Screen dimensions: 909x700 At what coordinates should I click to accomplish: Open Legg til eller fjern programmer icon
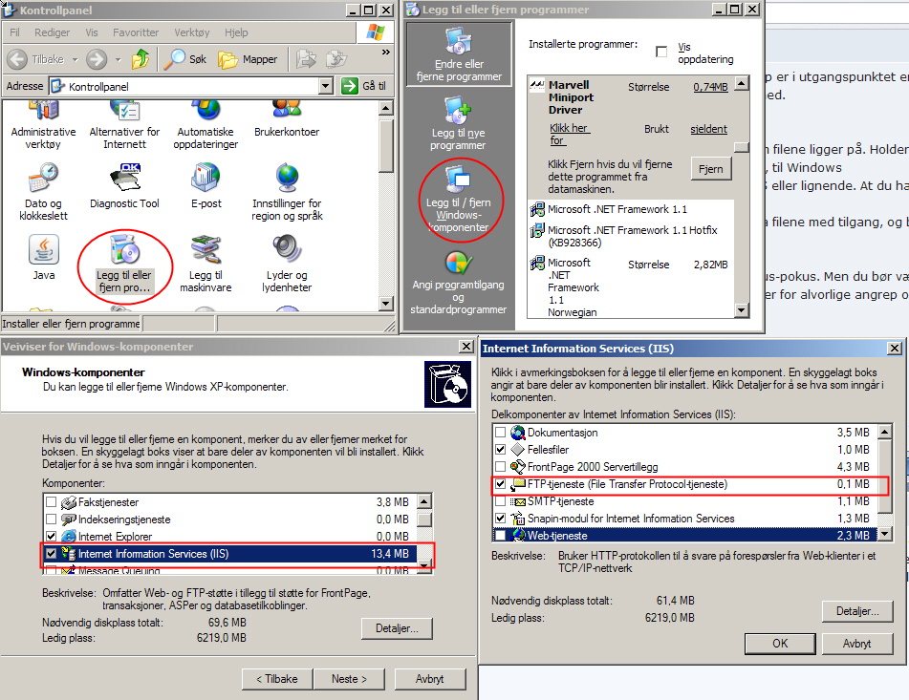[x=124, y=263]
